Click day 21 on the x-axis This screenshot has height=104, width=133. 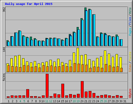point(86,101)
